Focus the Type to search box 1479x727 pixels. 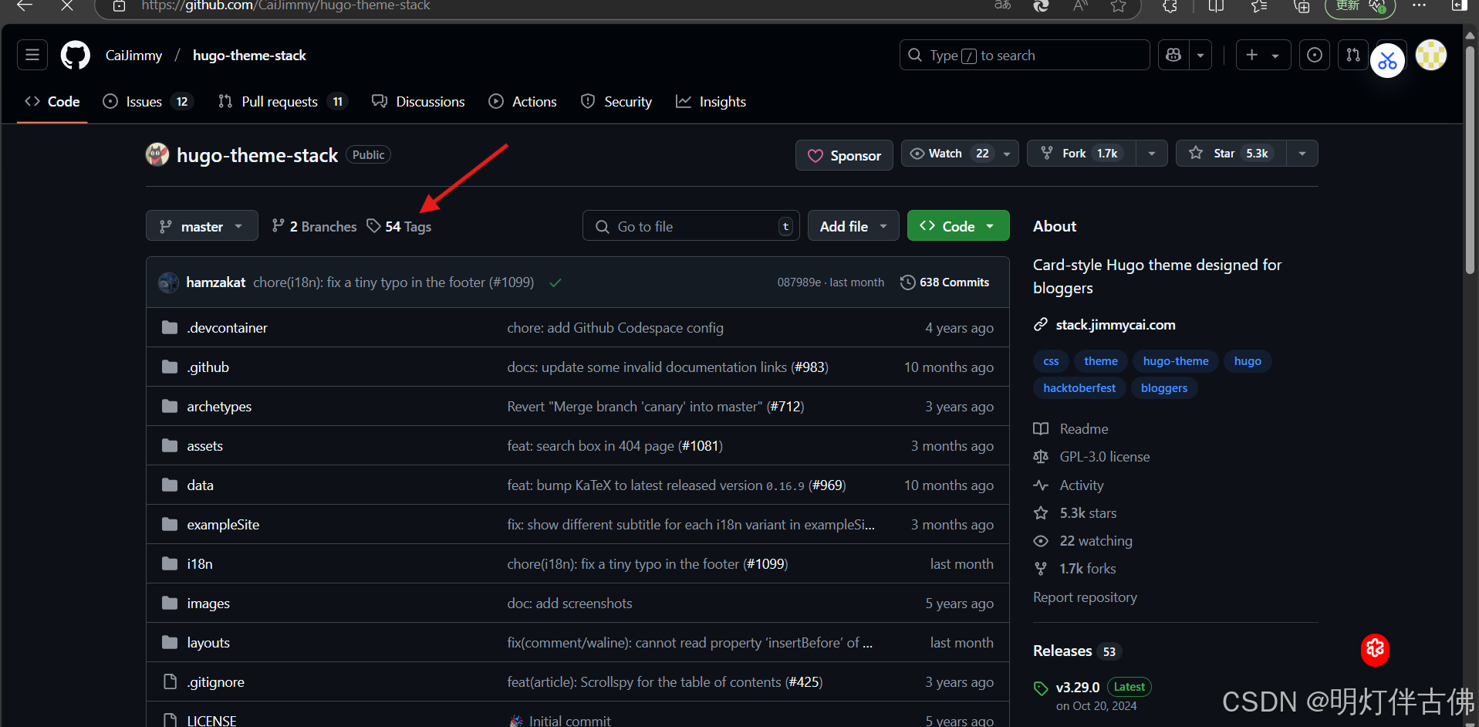coord(1025,55)
